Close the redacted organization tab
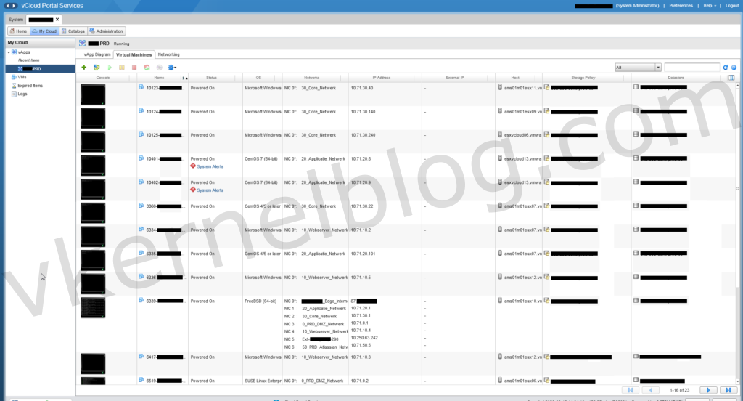The image size is (743, 401). pyautogui.click(x=57, y=20)
